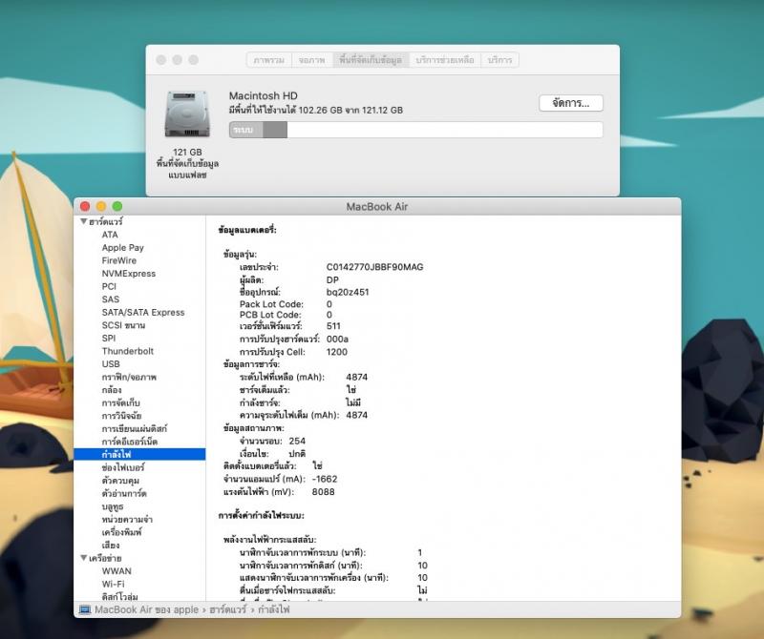This screenshot has height=639, width=764.
Task: Click the Cell revision value 1200
Action: click(337, 352)
